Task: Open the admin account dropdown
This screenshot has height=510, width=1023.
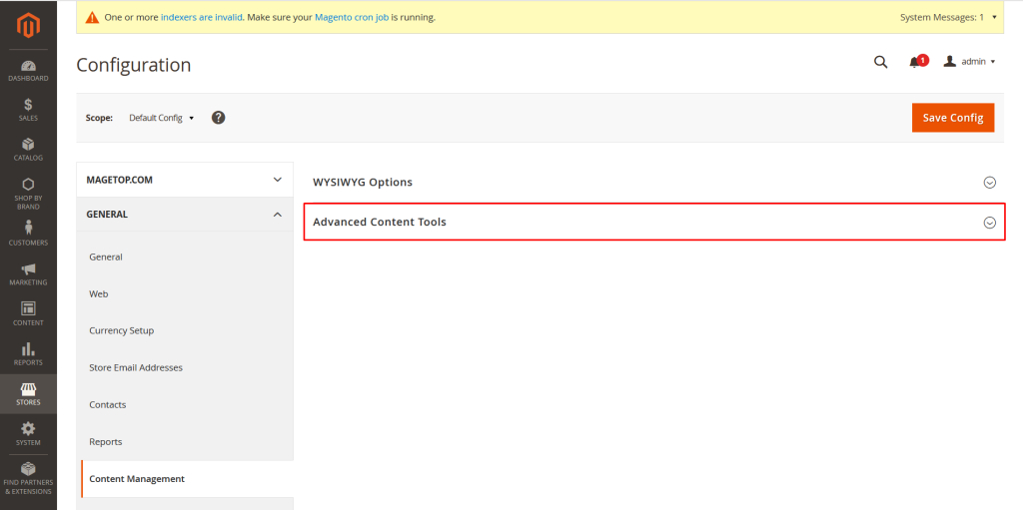Action: tap(969, 62)
